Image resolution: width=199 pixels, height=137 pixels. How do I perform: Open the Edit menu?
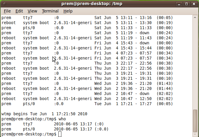tap(19, 11)
